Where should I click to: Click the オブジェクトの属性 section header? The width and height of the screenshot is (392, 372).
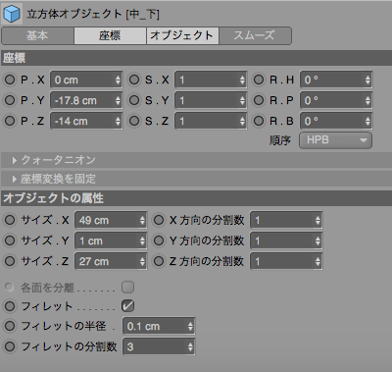pyautogui.click(x=196, y=198)
